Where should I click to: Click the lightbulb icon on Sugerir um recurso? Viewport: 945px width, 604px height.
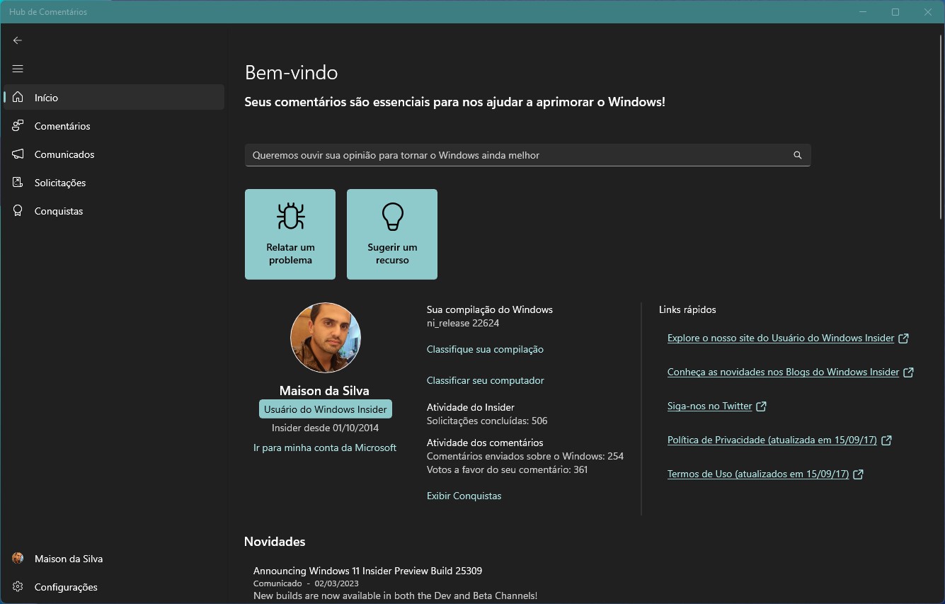(391, 217)
